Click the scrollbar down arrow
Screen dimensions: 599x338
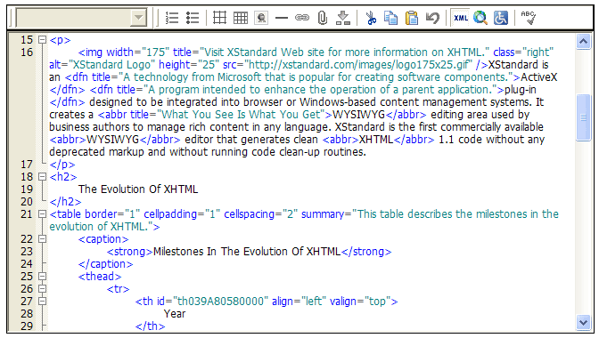583,322
